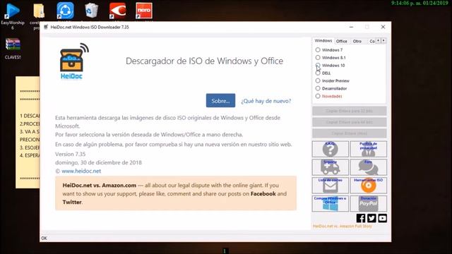
Task: Select the Windows 7 radio button
Action: coord(318,50)
